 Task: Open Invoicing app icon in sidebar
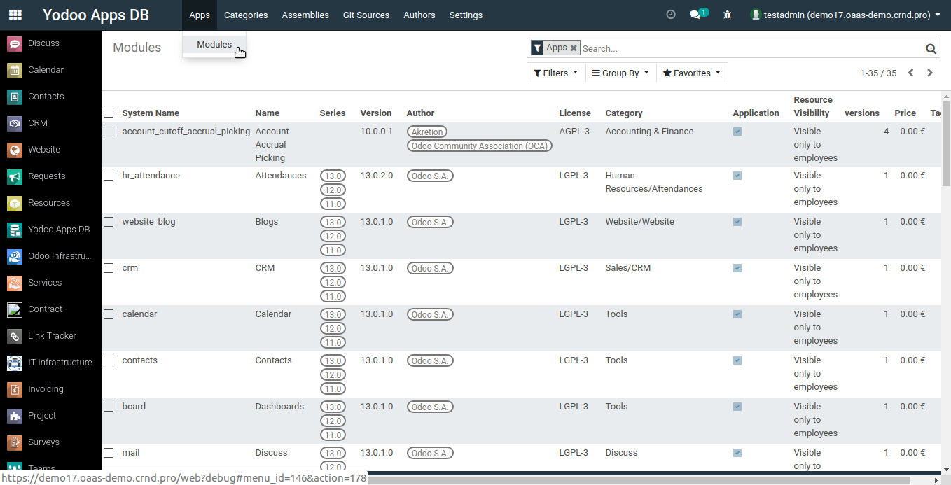pyautogui.click(x=15, y=389)
